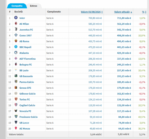Select total past value 5,64 mld €

(96, 134)
